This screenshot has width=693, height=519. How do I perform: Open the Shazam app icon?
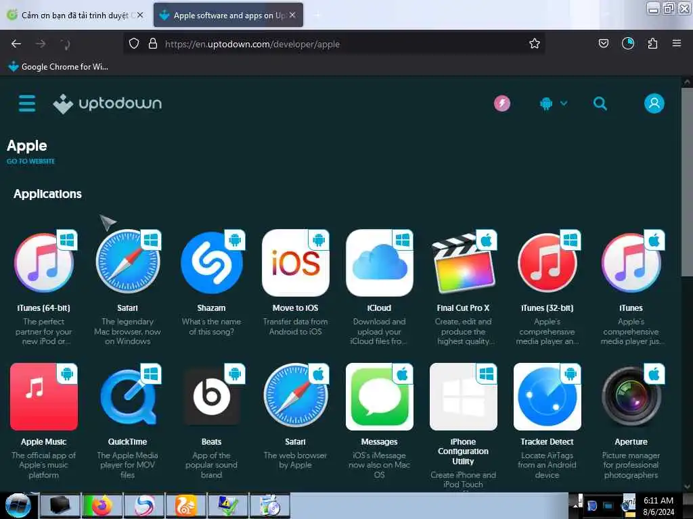[212, 263]
